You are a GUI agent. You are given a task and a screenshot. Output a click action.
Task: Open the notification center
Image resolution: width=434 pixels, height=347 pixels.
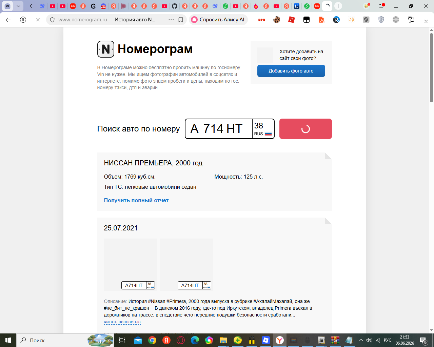tap(423, 340)
